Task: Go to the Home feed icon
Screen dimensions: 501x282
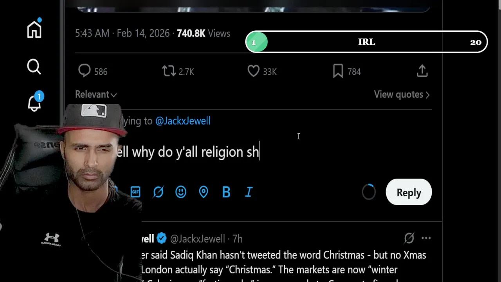Action: [x=34, y=29]
